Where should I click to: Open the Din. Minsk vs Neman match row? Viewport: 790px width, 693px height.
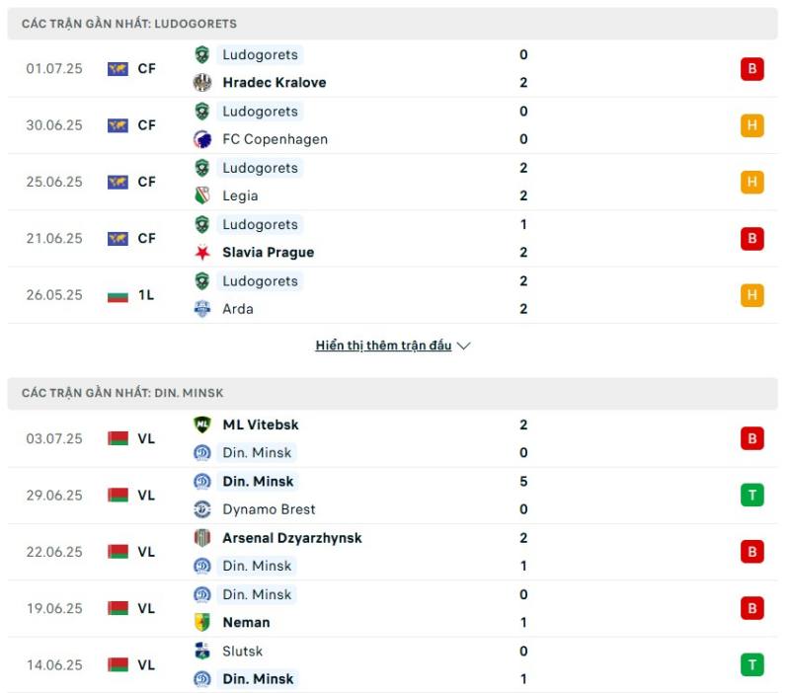pyautogui.click(x=395, y=608)
